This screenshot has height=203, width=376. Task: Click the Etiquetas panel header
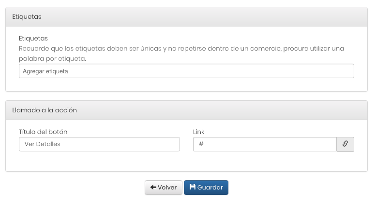coord(186,17)
